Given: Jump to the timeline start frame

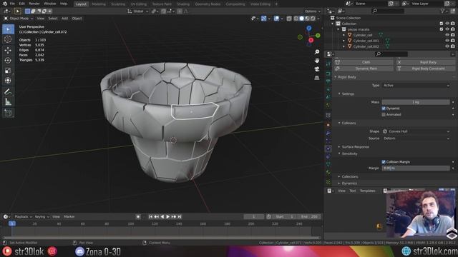Looking at the screenshot, I should [x=151, y=217].
